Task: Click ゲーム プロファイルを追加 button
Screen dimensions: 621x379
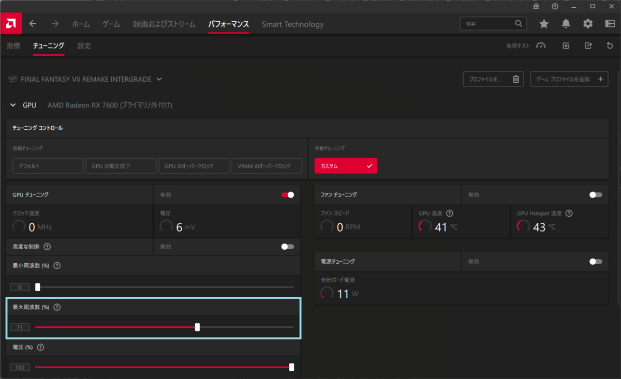Action: 569,79
